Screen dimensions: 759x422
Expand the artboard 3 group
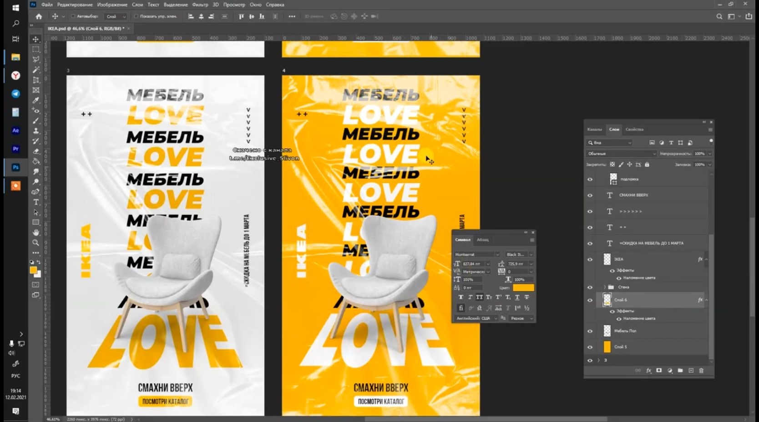coord(598,360)
